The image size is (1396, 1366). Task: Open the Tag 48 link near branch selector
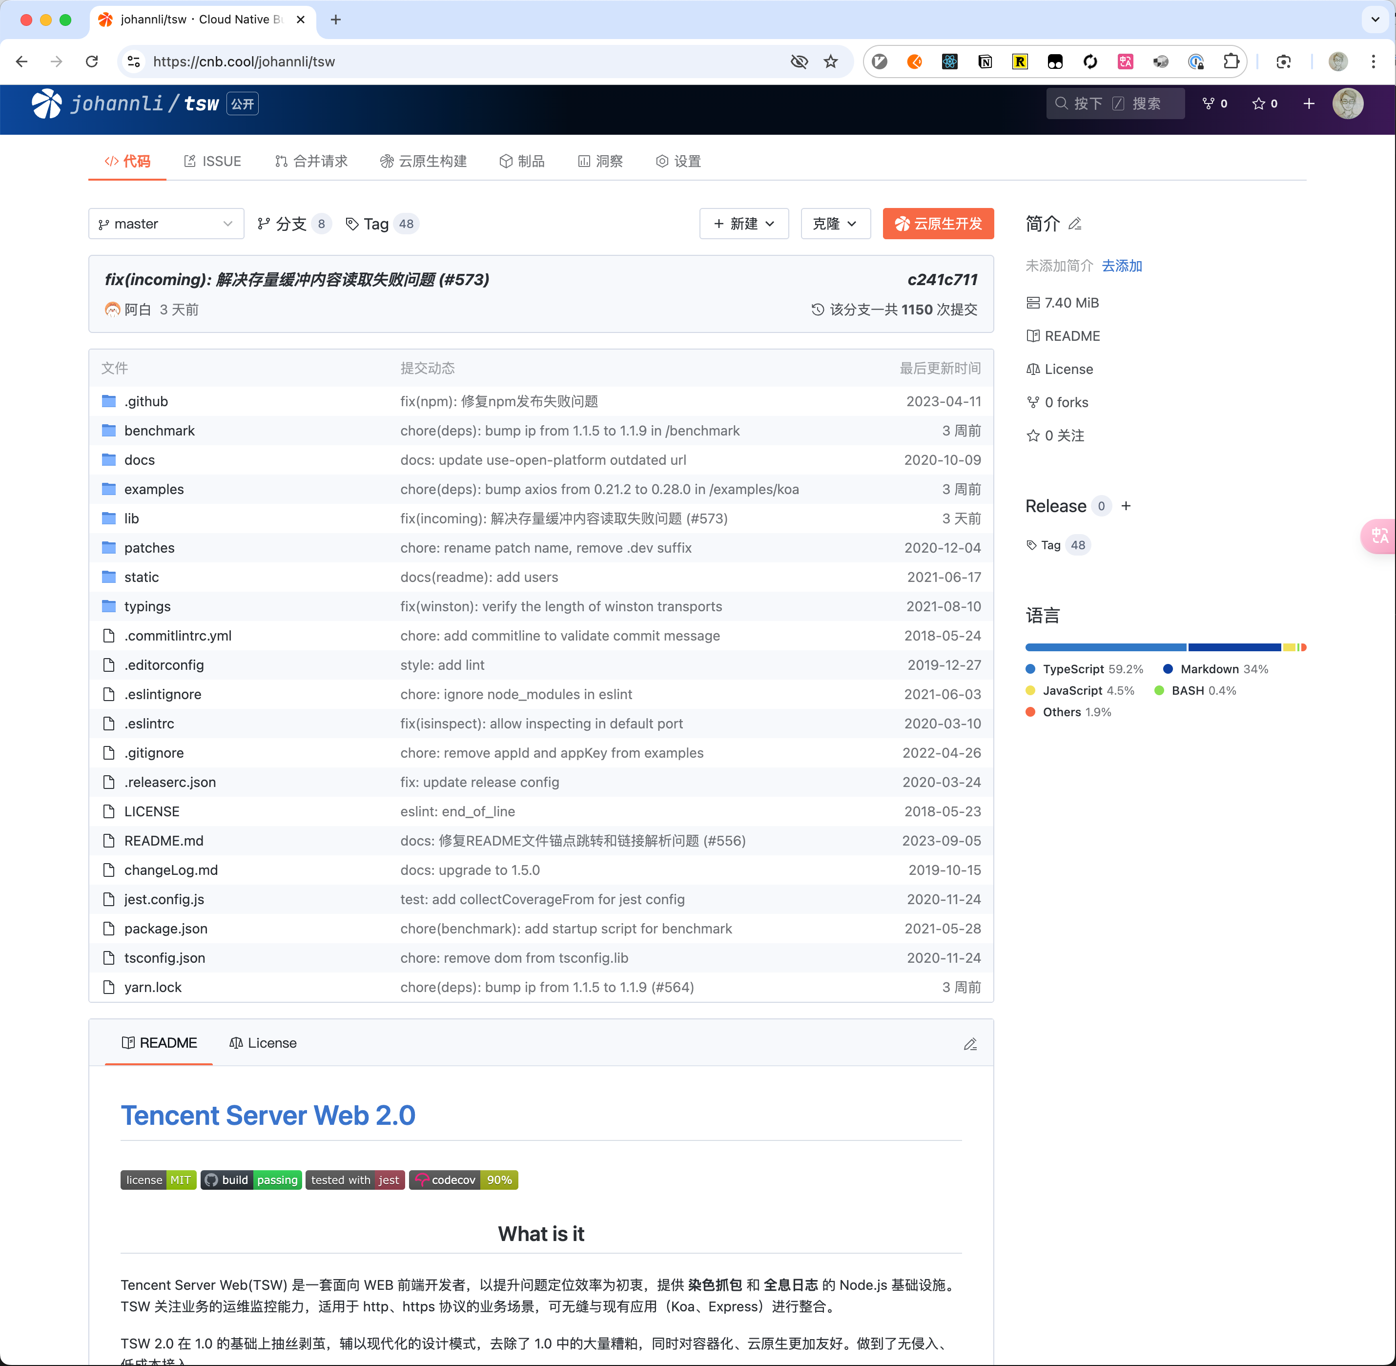[x=382, y=224]
